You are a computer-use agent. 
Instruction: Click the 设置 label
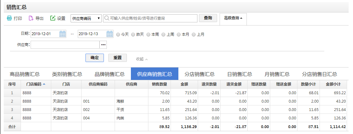[61, 18]
